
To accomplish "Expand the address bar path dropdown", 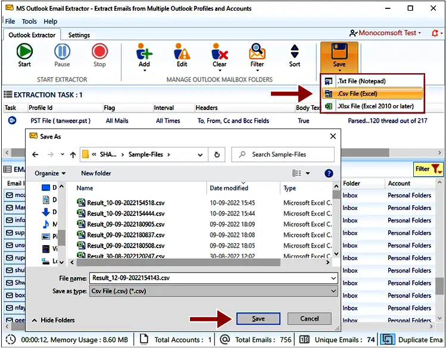I will (200, 155).
